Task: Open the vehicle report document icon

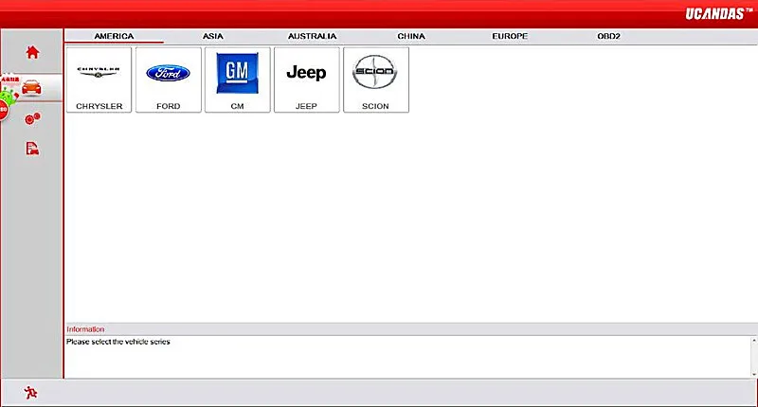Action: tap(32, 149)
